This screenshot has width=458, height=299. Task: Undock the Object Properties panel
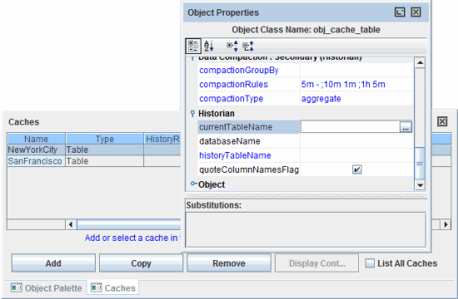click(400, 12)
